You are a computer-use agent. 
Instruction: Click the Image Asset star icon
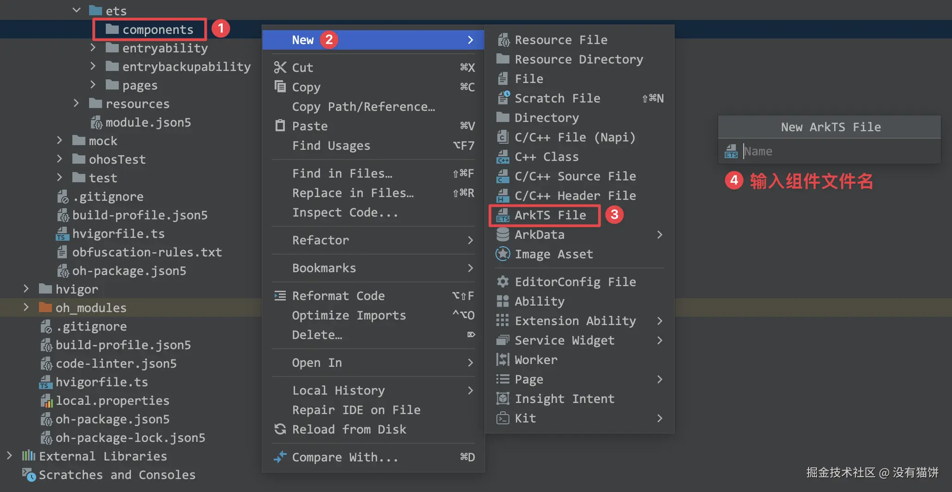[503, 254]
